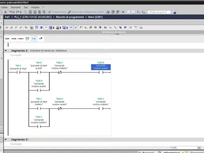The image size is (204, 153).
Task: Open the Finestra menu
Action: 35,7
